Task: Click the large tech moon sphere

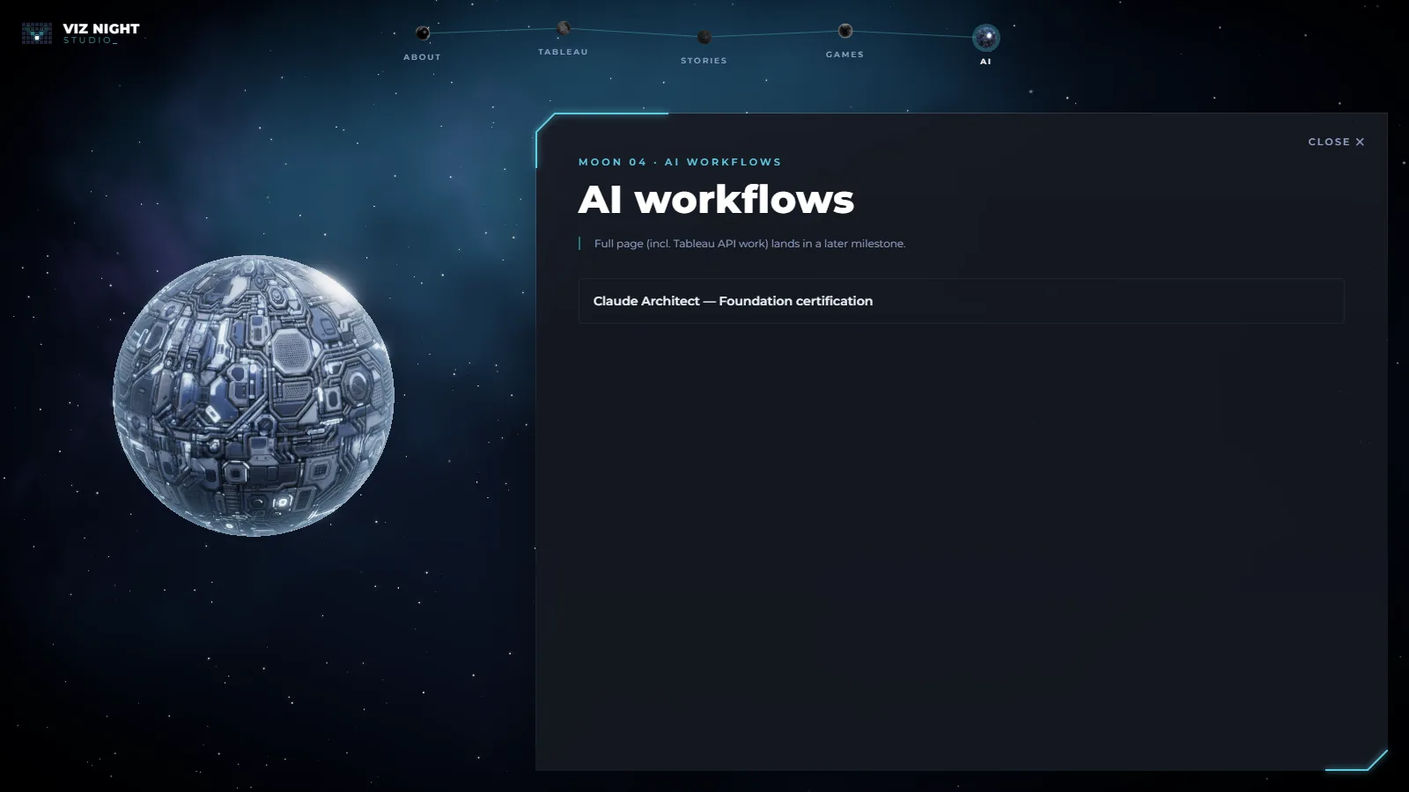Action: tap(254, 395)
